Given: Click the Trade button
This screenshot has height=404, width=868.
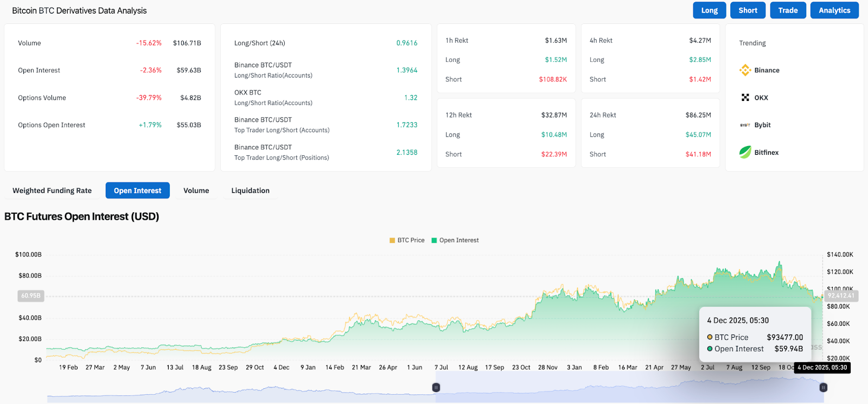Looking at the screenshot, I should click(x=788, y=10).
